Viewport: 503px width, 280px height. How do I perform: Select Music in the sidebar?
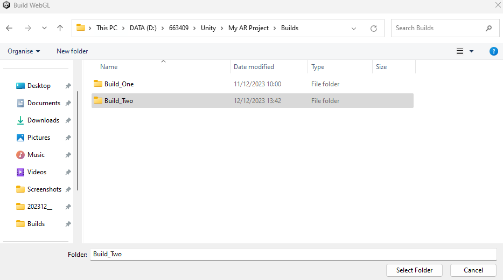(36, 155)
